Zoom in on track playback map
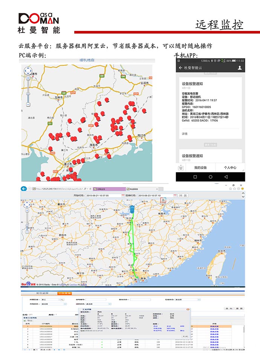Image resolution: width=260 pixels, height=353 pixels. pyautogui.click(x=27, y=211)
